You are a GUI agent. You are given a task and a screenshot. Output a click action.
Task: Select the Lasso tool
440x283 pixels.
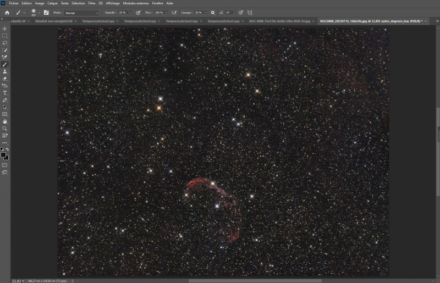[5, 43]
